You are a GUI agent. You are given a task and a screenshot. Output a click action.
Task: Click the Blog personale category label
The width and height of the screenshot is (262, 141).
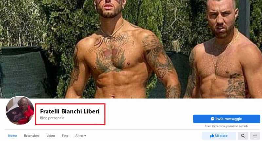pyautogui.click(x=52, y=118)
